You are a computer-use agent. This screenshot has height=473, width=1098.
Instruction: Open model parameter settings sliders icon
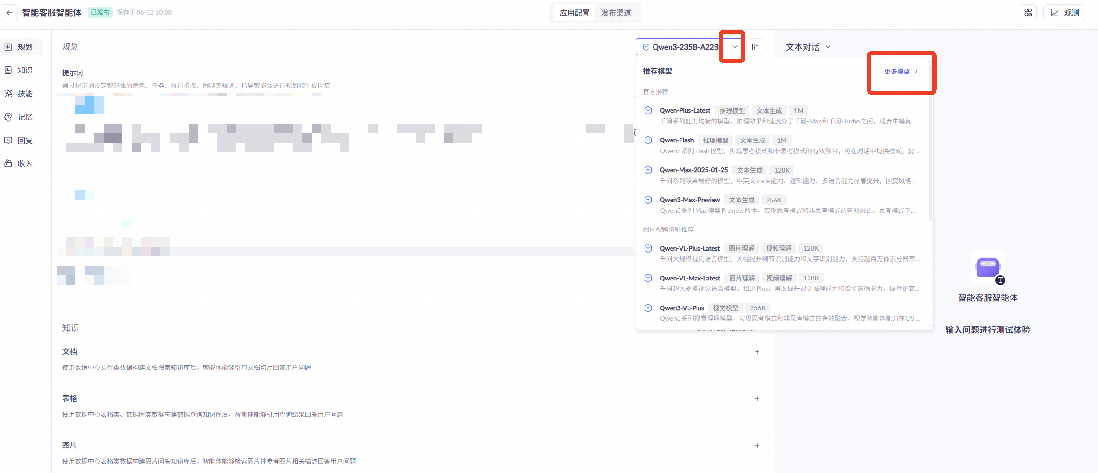(755, 47)
